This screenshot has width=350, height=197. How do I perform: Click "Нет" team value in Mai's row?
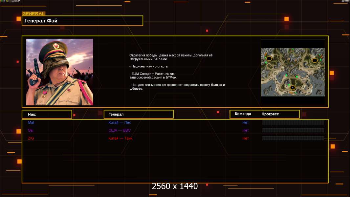point(246,122)
